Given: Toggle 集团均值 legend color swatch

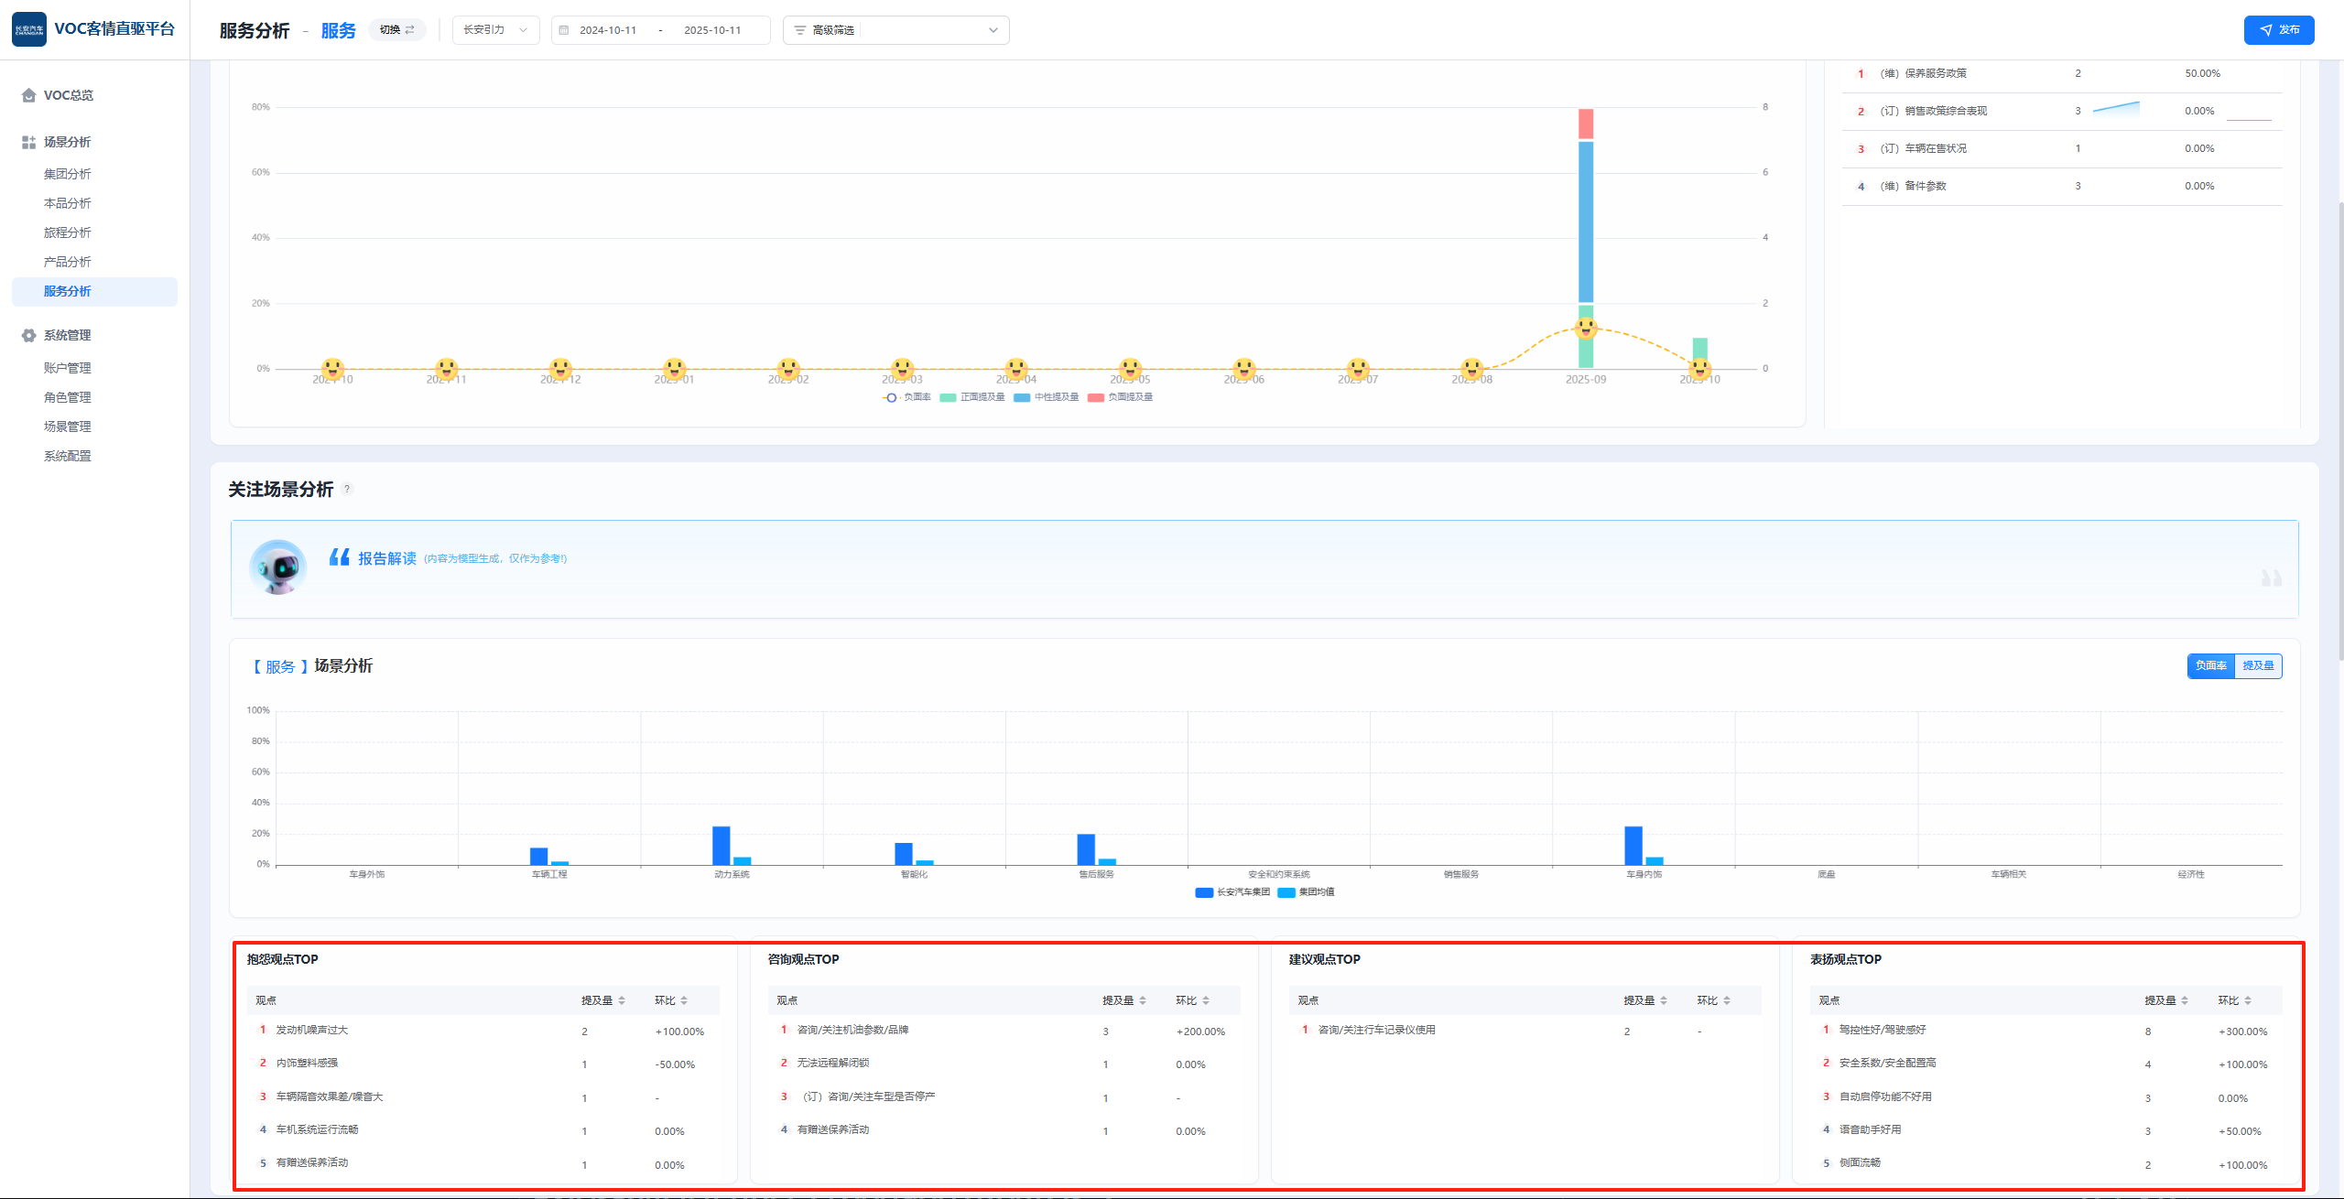Looking at the screenshot, I should tap(1286, 892).
